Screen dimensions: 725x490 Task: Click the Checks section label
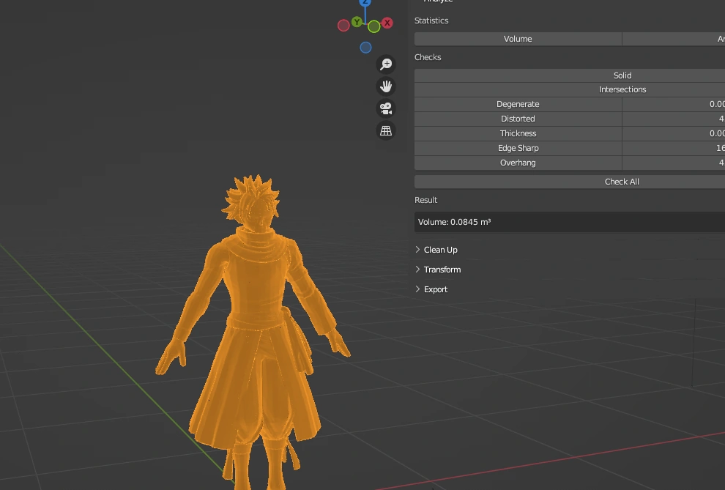click(x=428, y=57)
